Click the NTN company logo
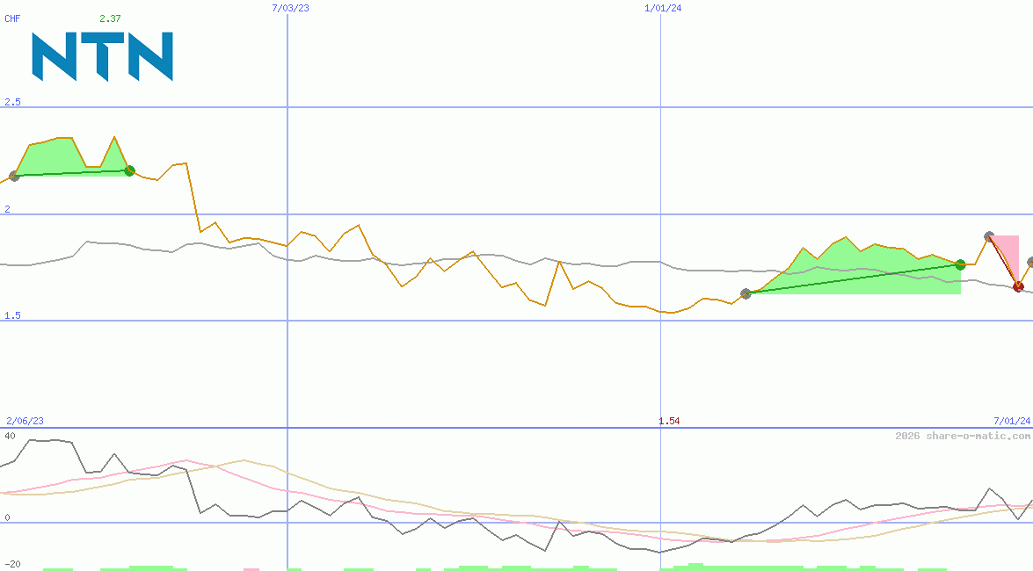1033x571 pixels. 101,56
